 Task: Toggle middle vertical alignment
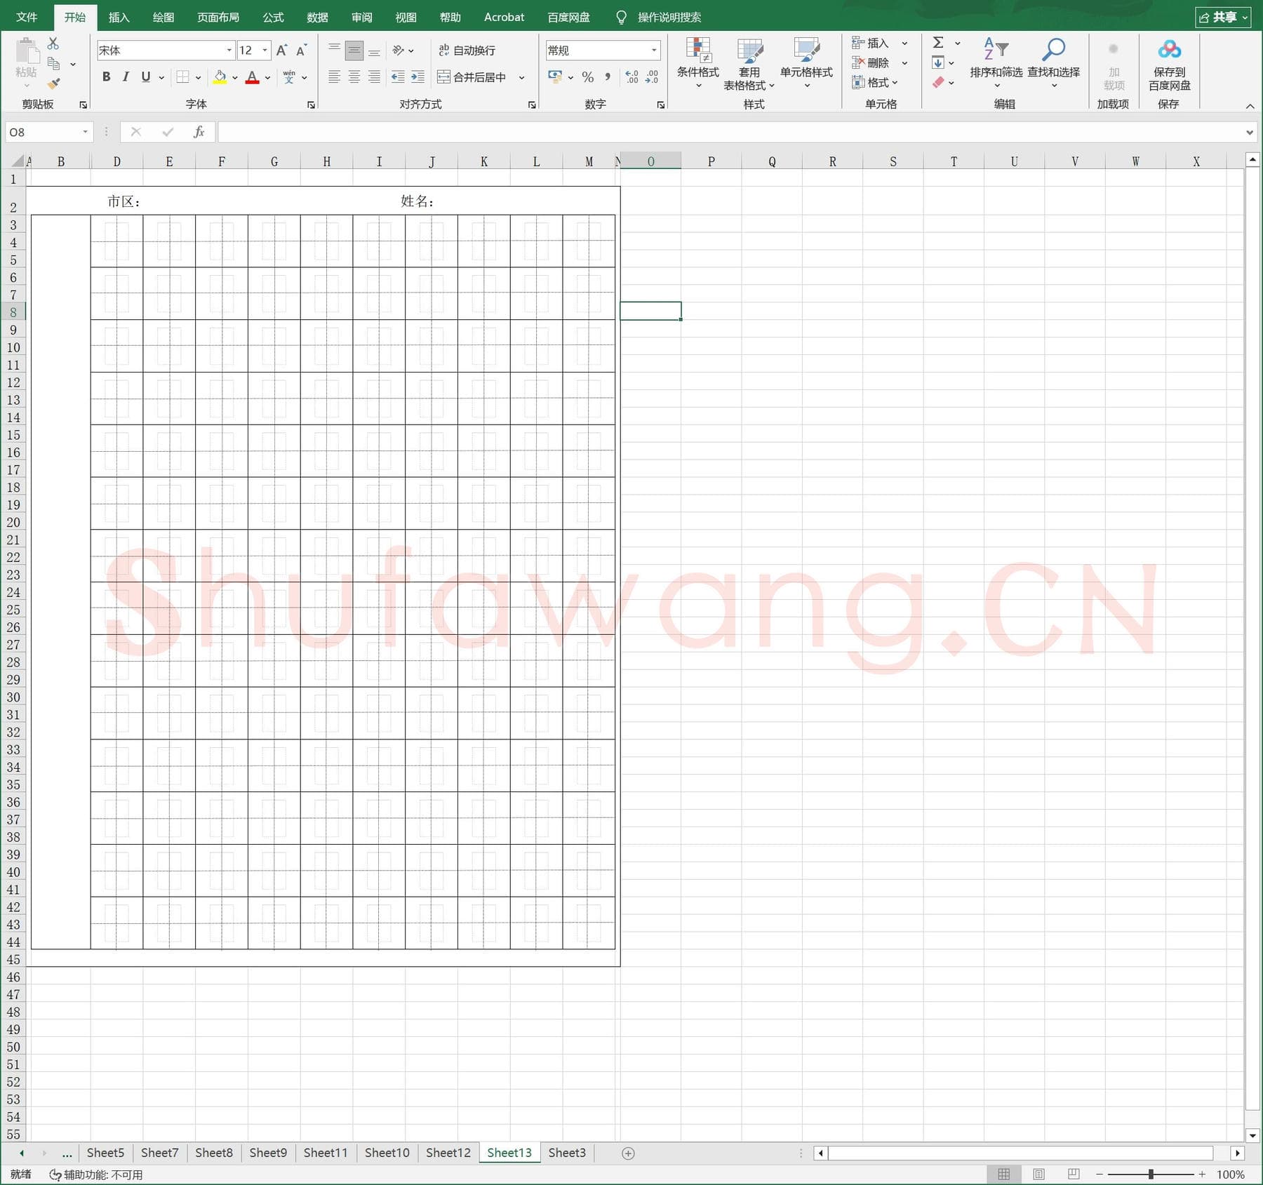354,51
